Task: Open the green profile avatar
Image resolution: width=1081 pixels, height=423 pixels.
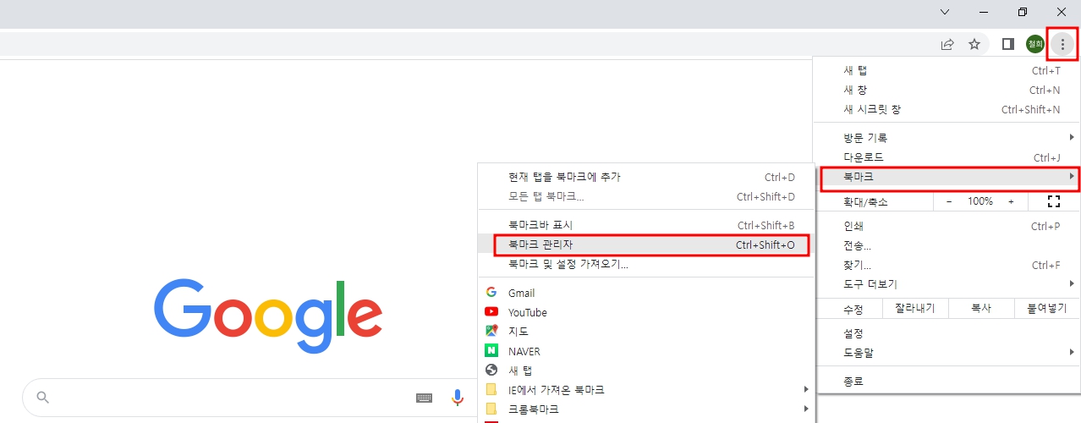Action: 1035,44
